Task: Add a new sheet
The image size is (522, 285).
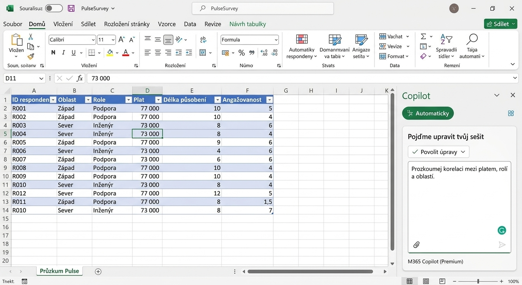Action: 98,271
